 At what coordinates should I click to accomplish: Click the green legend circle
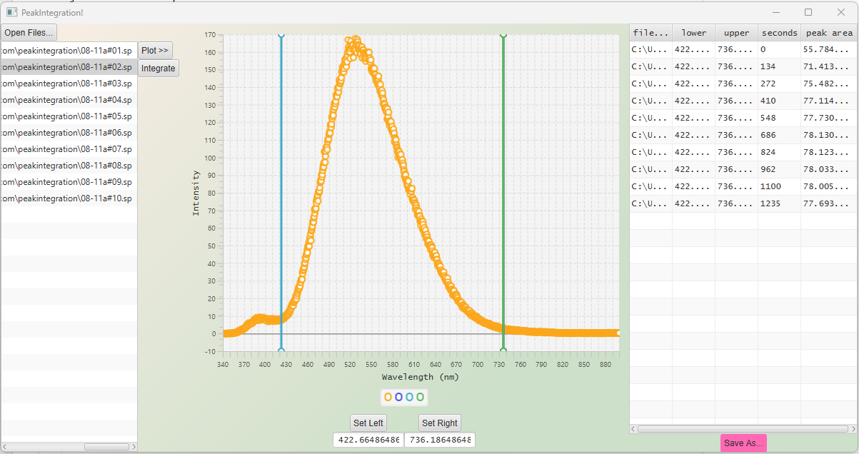[420, 397]
